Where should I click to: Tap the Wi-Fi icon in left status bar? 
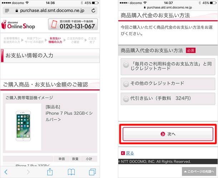[27, 3]
